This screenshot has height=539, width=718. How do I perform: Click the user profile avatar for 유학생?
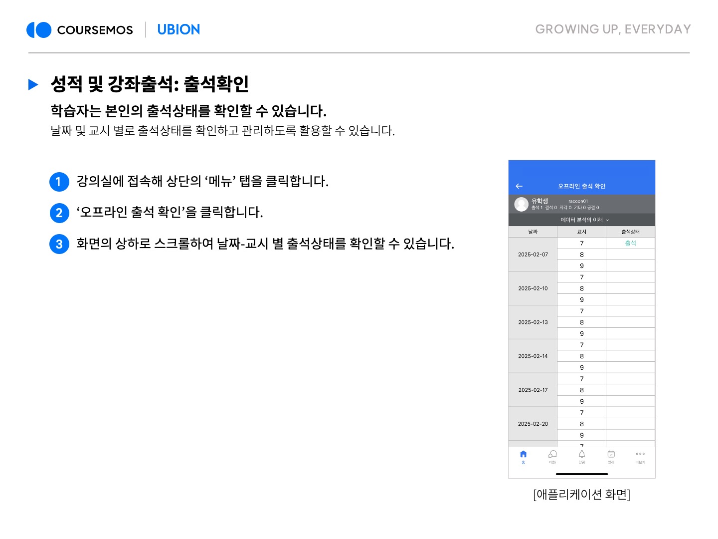pos(521,204)
